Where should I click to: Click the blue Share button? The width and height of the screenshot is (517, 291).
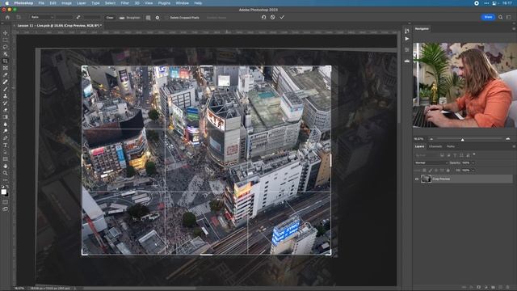coord(488,17)
